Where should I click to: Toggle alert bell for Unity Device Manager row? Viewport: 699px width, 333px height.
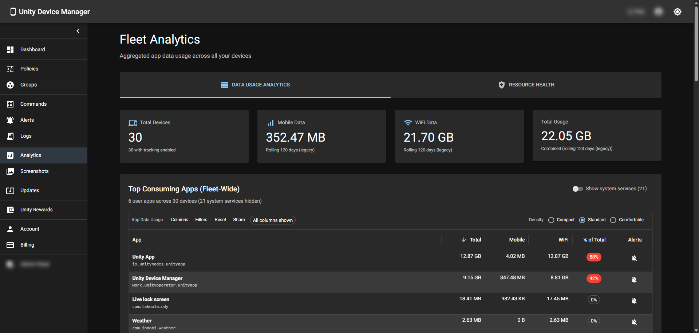634,280
